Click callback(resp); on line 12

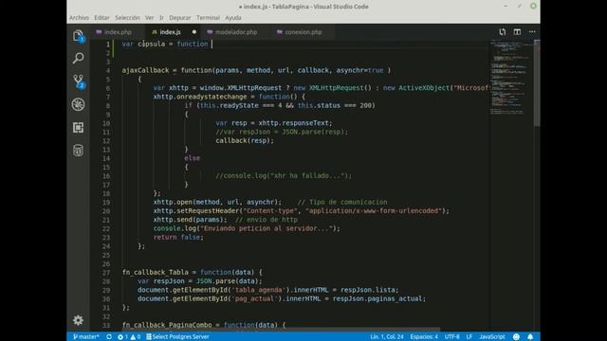point(245,141)
